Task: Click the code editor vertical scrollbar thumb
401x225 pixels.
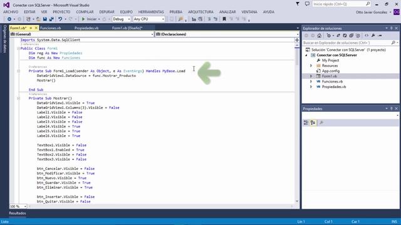Action: [297, 56]
